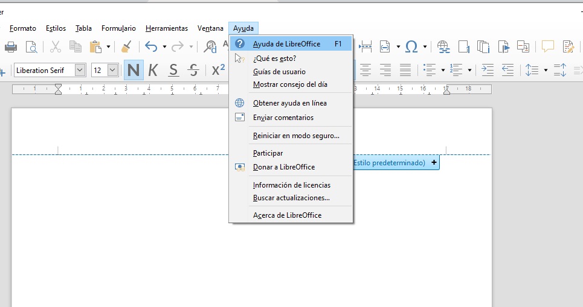Toggle the unordered bullet list
The width and height of the screenshot is (583, 307).
430,70
